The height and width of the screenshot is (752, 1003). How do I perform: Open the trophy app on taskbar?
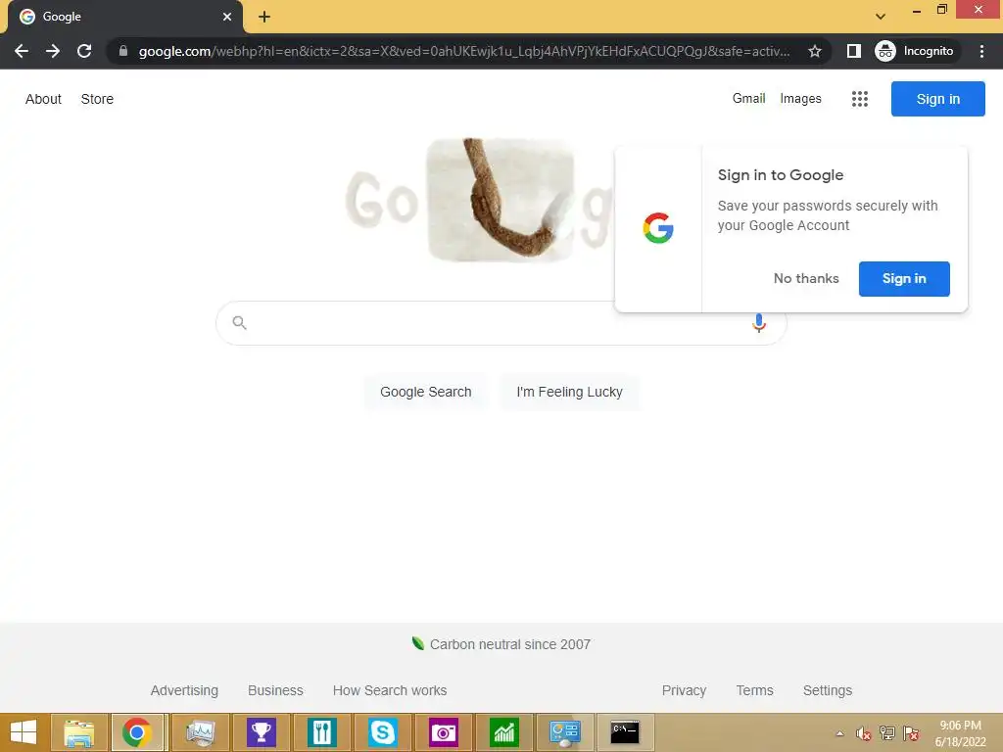(x=262, y=732)
